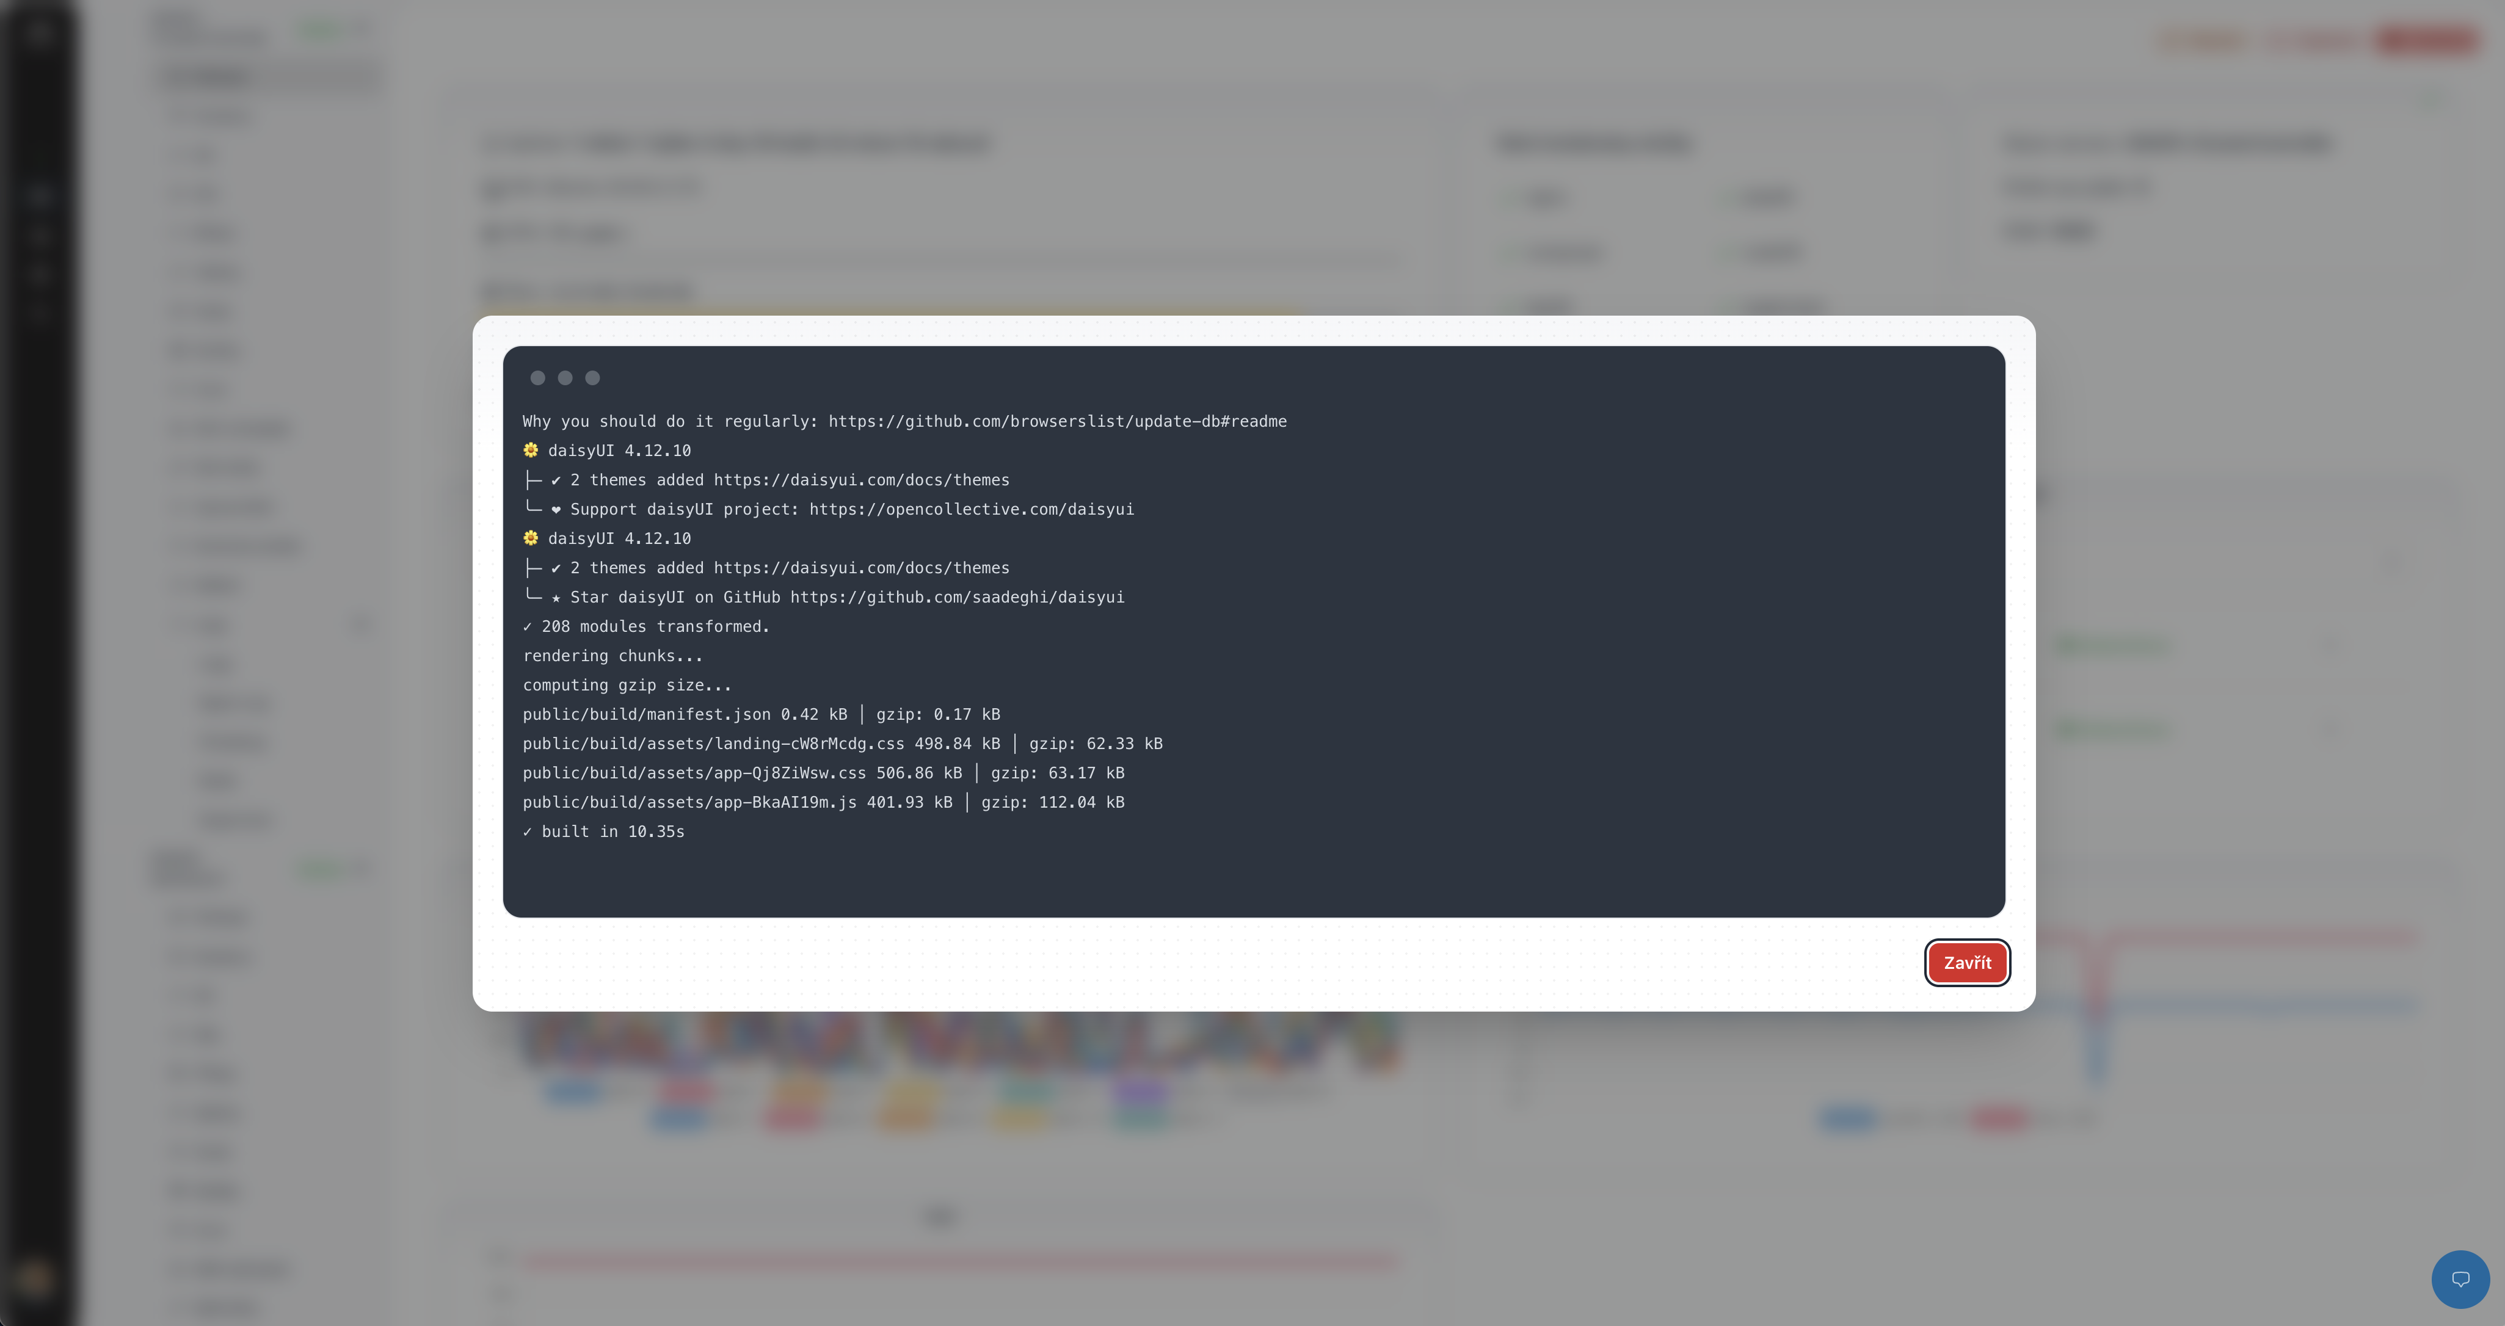Click the Why you should do it regularly text
Screen dimensions: 2505x1326
tap(670, 421)
